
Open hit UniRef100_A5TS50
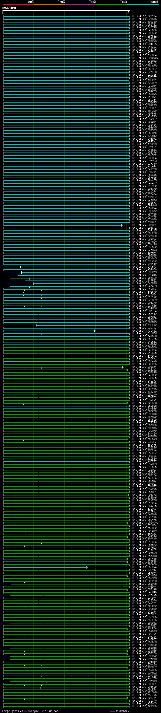click(x=144, y=654)
